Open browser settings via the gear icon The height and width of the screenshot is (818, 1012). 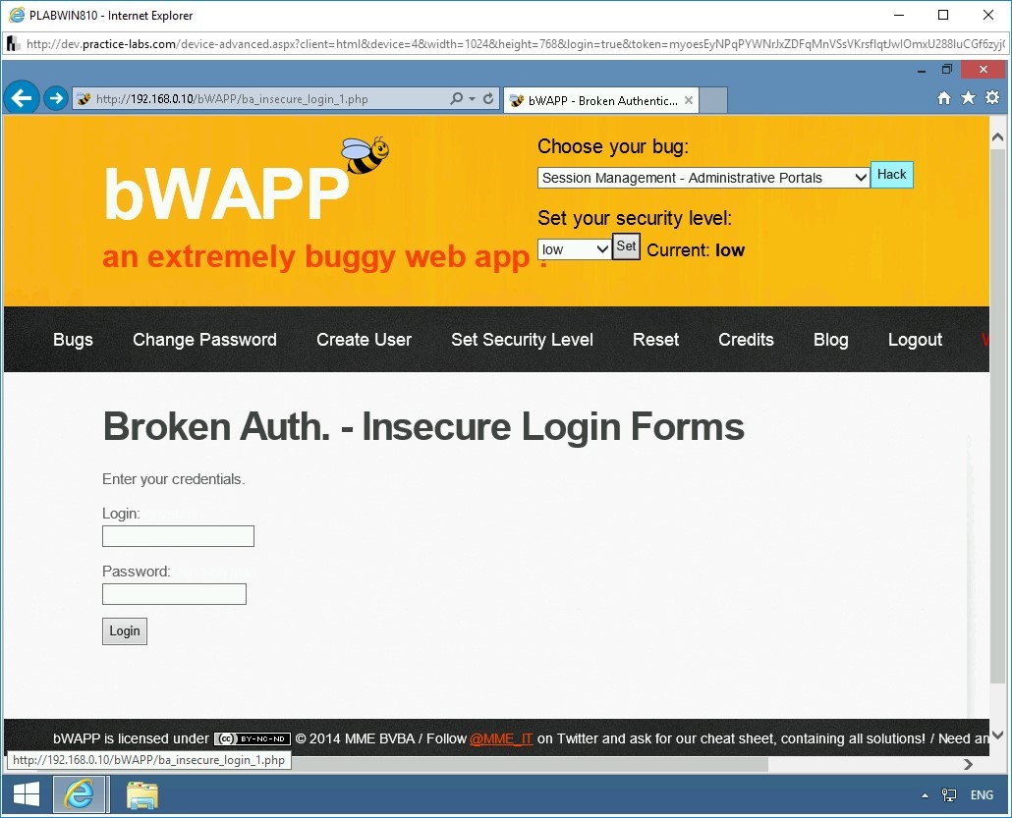992,98
